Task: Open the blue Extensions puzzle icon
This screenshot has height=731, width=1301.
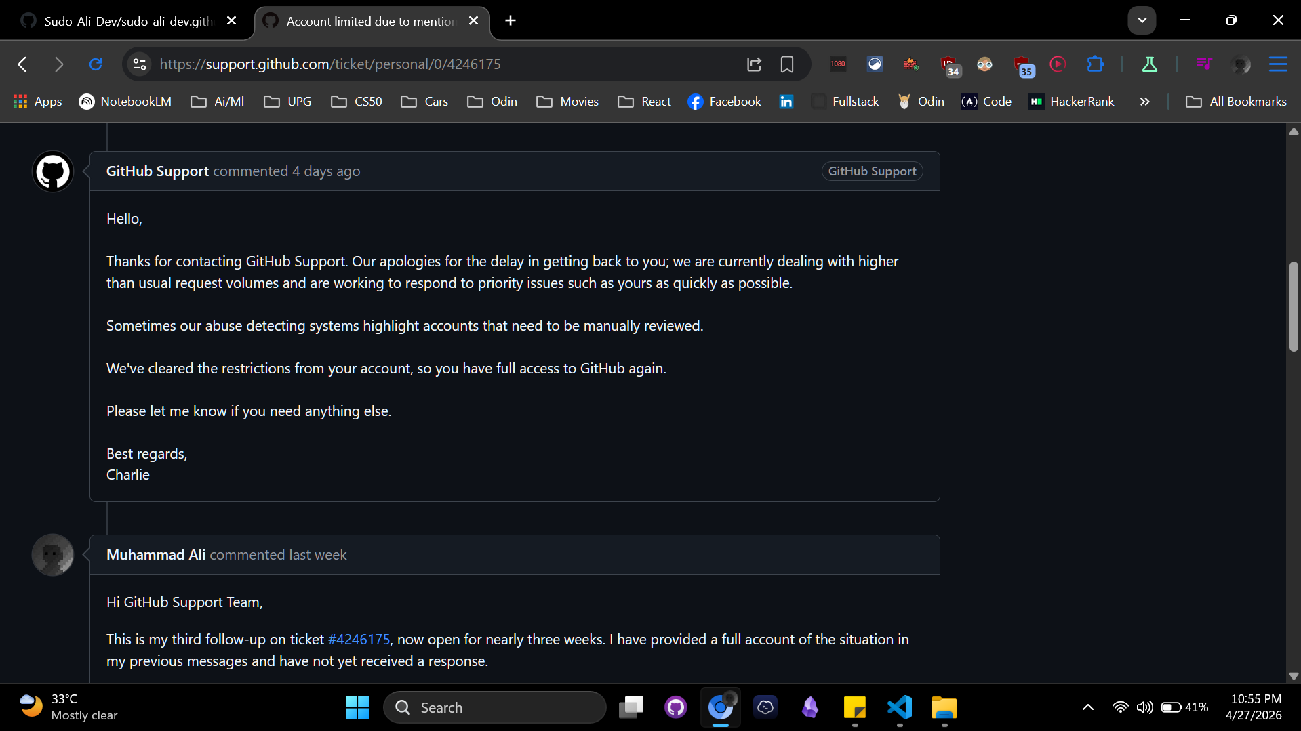Action: (x=1095, y=64)
